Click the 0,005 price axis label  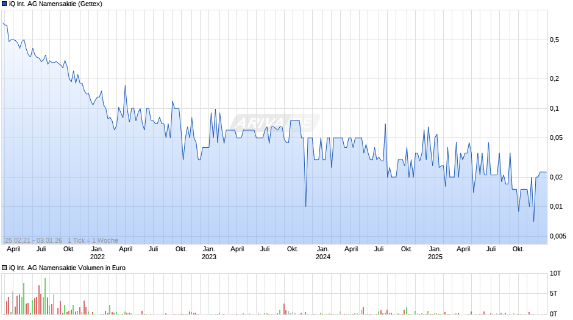[x=558, y=236]
